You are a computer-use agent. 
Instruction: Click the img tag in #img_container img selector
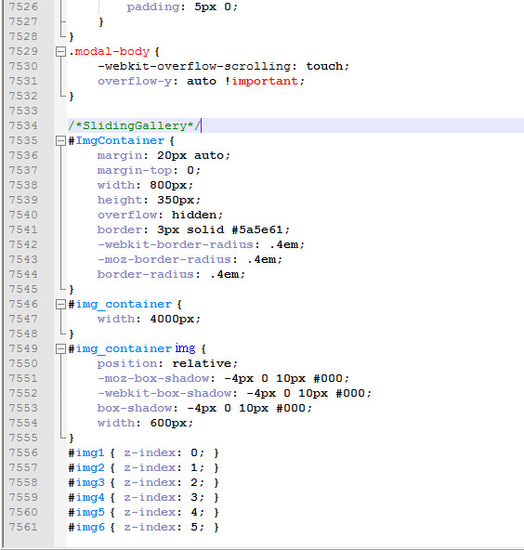[185, 348]
